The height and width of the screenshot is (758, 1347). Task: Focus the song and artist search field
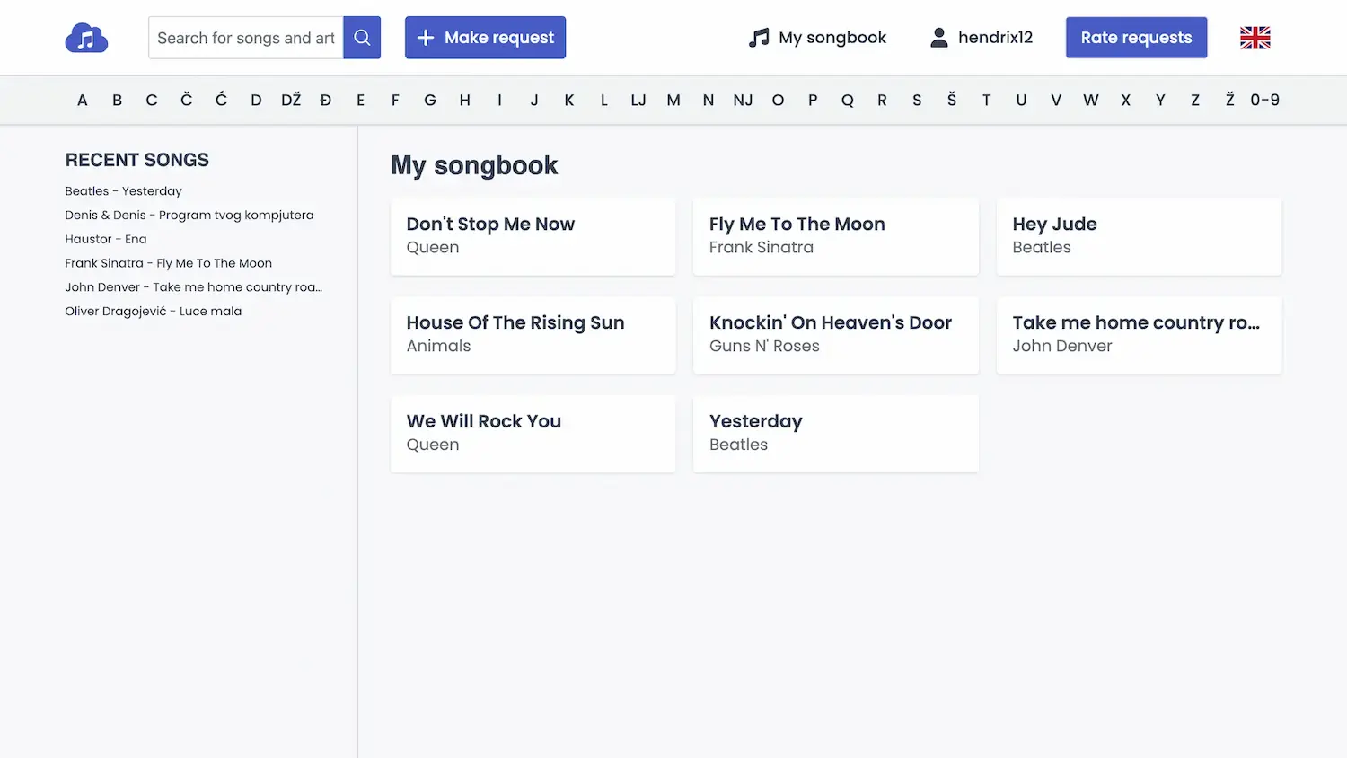click(x=246, y=38)
